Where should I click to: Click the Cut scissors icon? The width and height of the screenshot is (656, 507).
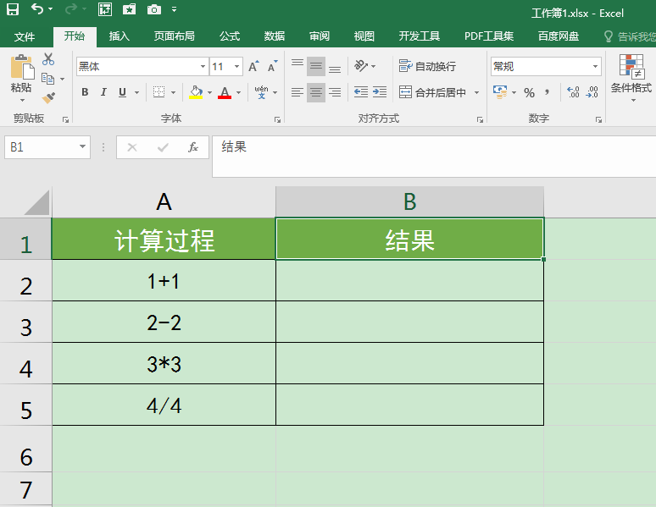pyautogui.click(x=48, y=59)
